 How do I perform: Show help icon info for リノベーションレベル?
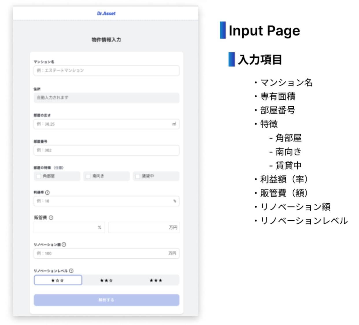click(x=71, y=271)
